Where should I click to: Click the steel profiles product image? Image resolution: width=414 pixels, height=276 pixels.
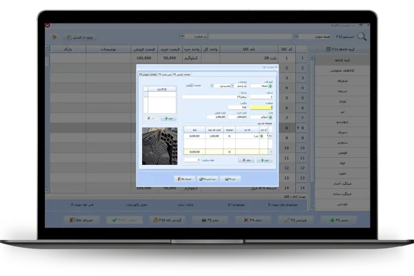coord(160,146)
